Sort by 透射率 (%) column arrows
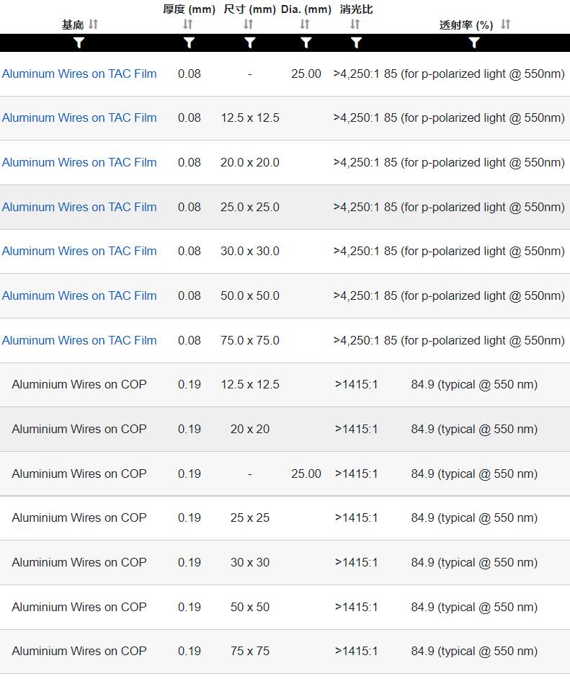This screenshot has width=570, height=689. (x=505, y=25)
